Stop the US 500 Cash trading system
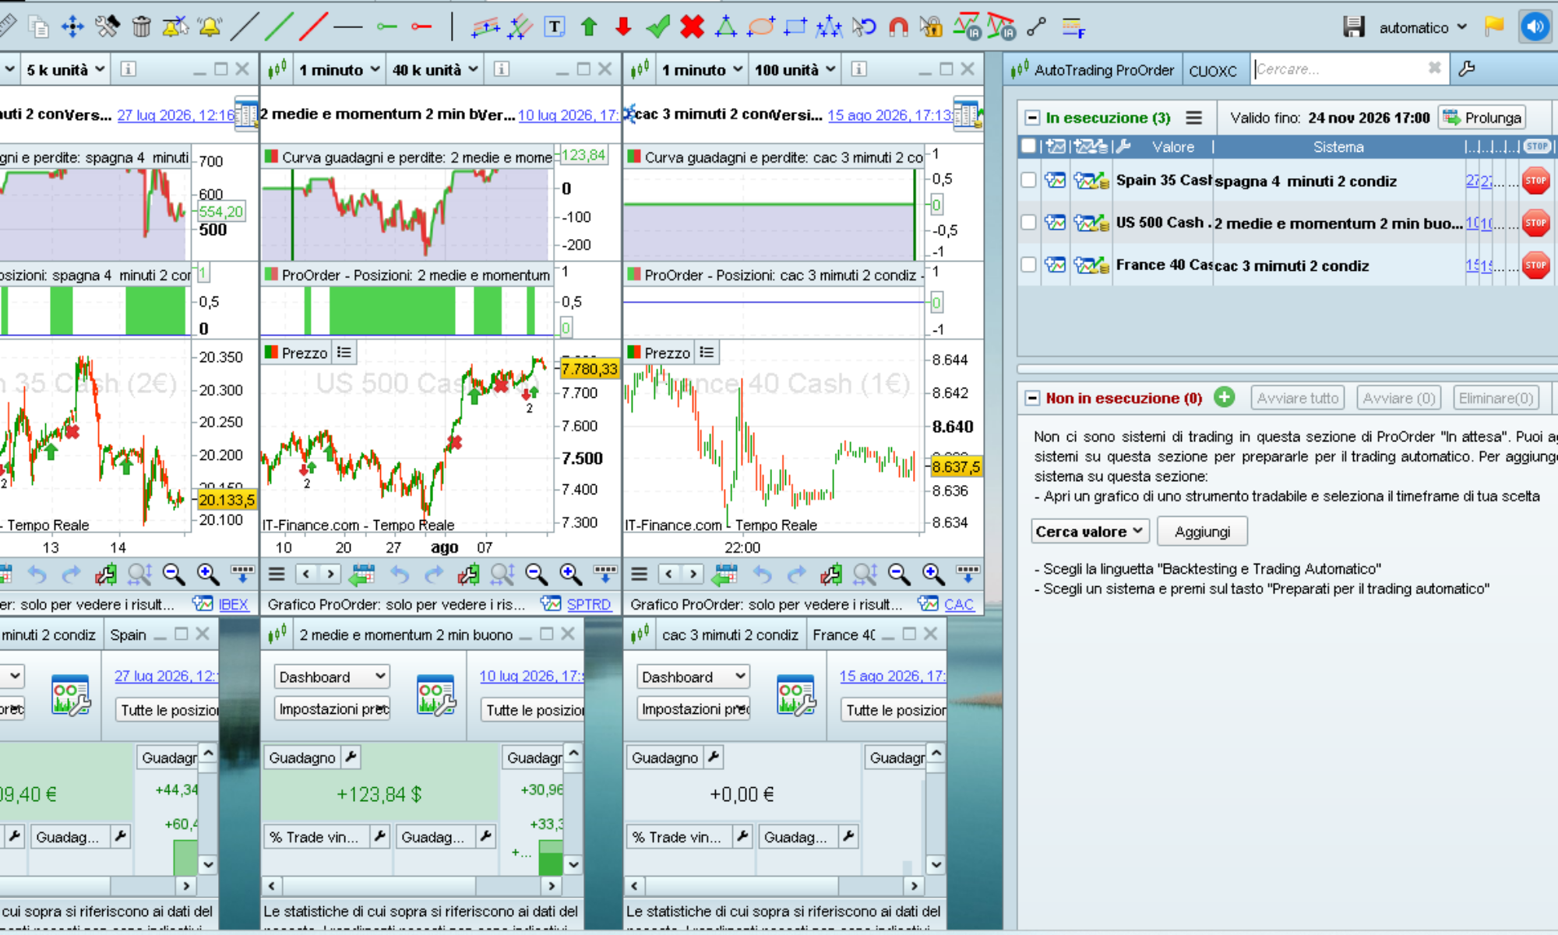This screenshot has width=1558, height=935. [1535, 223]
